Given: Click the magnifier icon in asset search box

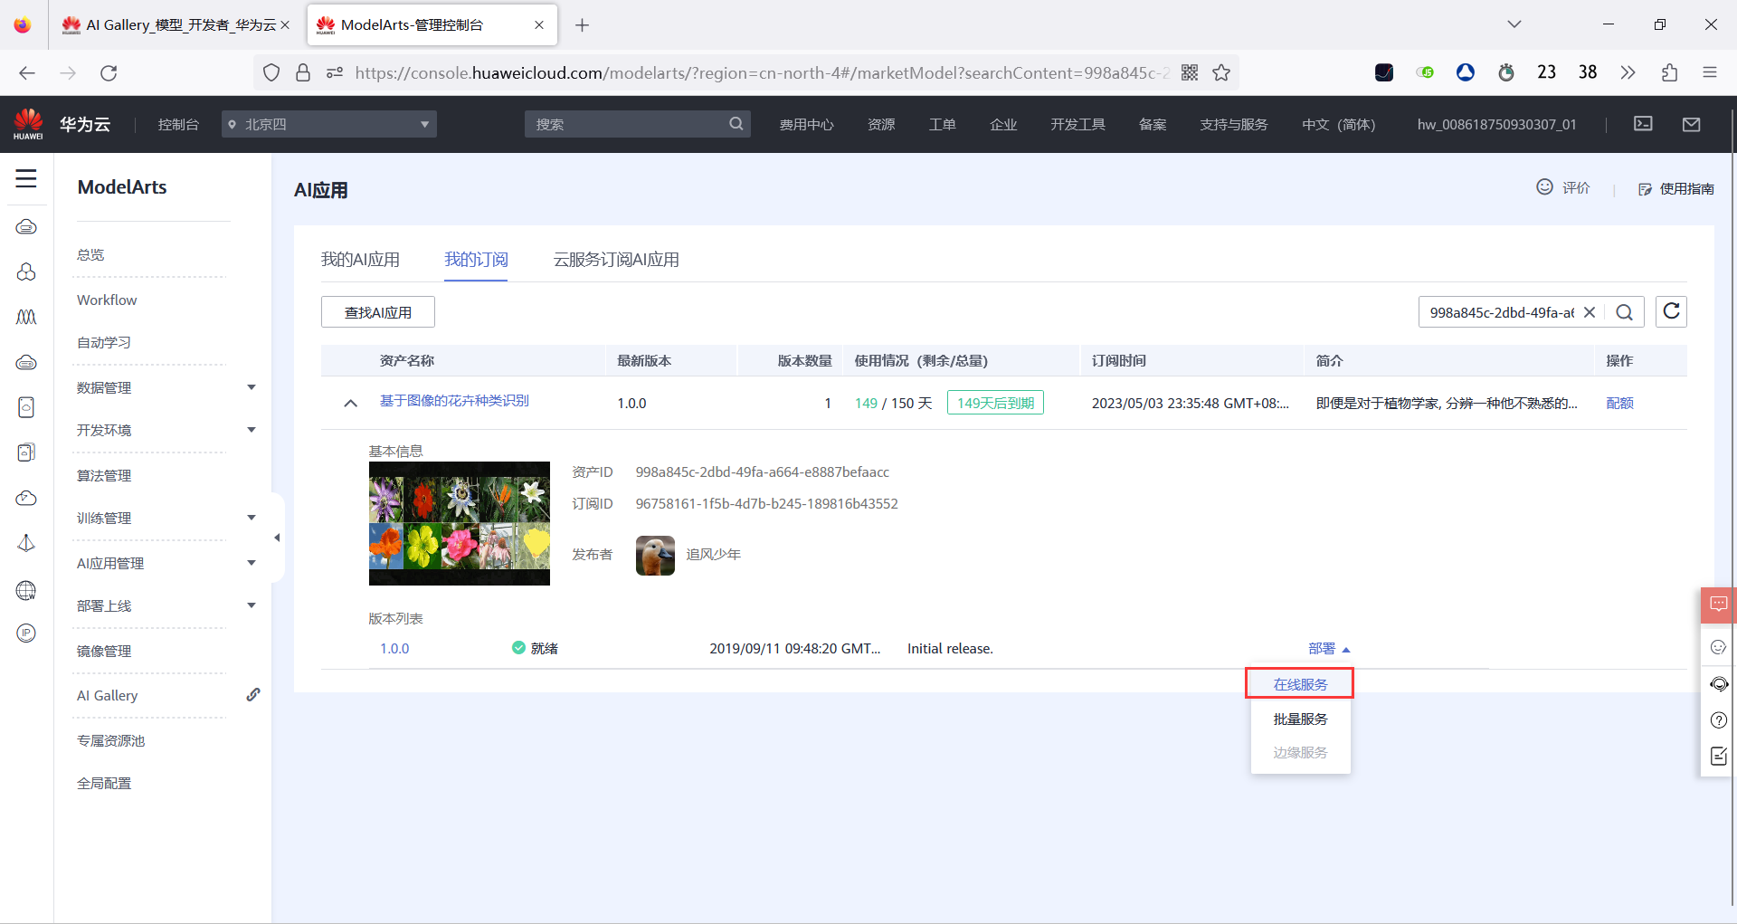Looking at the screenshot, I should pyautogui.click(x=1625, y=311).
